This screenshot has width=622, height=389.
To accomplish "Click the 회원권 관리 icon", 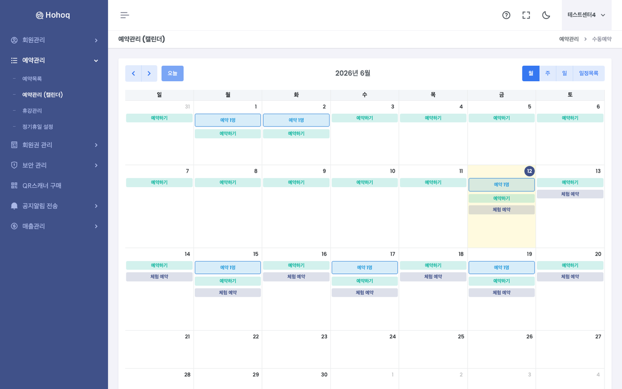I will click(14, 145).
